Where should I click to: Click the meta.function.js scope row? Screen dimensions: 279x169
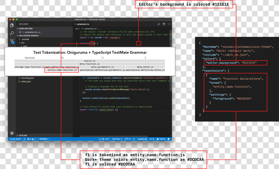tap(89, 64)
